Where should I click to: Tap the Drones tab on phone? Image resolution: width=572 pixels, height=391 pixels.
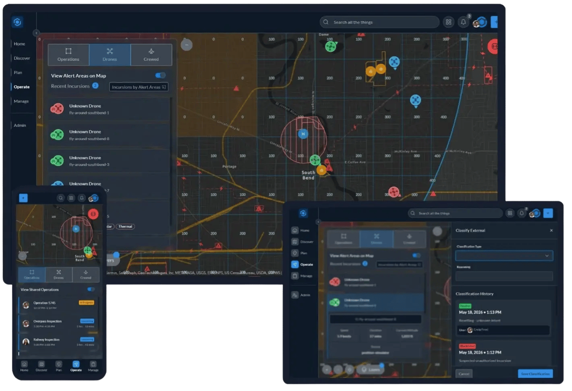[x=58, y=274]
